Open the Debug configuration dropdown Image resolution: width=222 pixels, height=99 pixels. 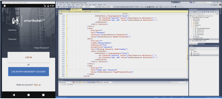[x=82, y=7]
